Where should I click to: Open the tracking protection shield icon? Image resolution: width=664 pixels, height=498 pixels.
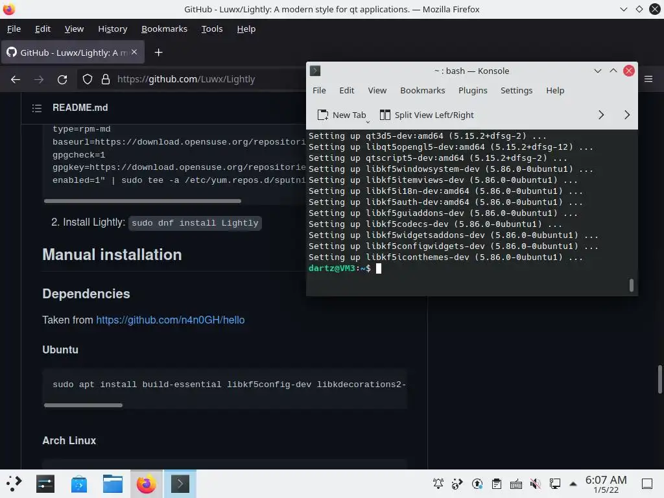88,79
